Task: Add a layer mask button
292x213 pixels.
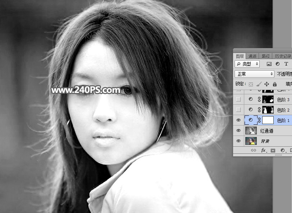Action: (x=273, y=150)
